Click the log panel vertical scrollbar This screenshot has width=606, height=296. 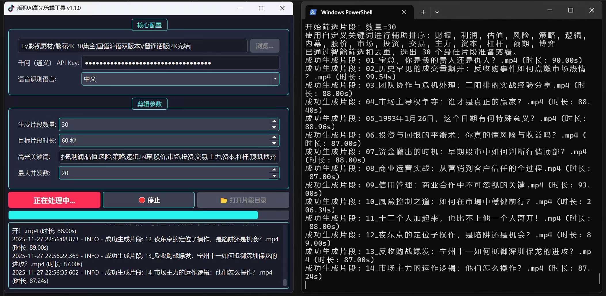pyautogui.click(x=285, y=255)
